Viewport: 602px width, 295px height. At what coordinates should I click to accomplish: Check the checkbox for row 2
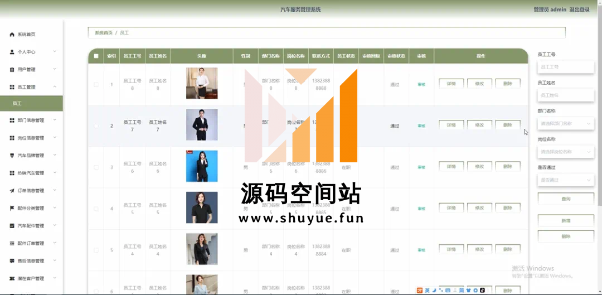[x=96, y=126]
